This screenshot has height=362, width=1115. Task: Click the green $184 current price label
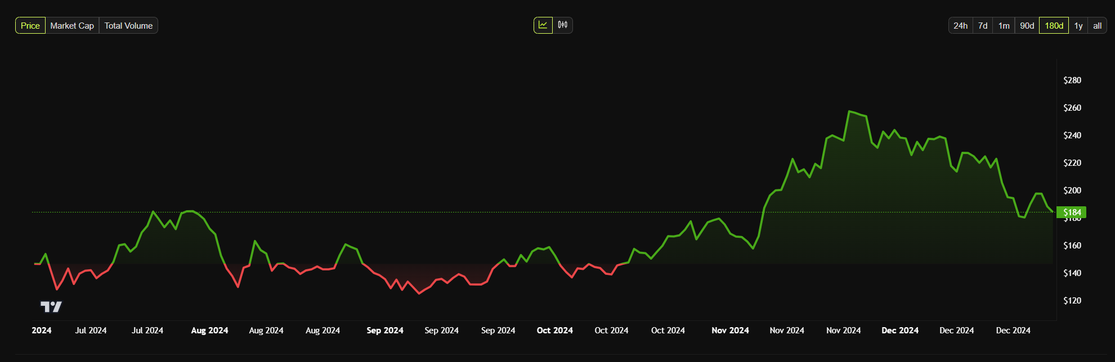click(1072, 212)
